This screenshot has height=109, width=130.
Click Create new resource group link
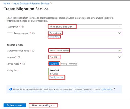pyautogui.click(x=54, y=37)
